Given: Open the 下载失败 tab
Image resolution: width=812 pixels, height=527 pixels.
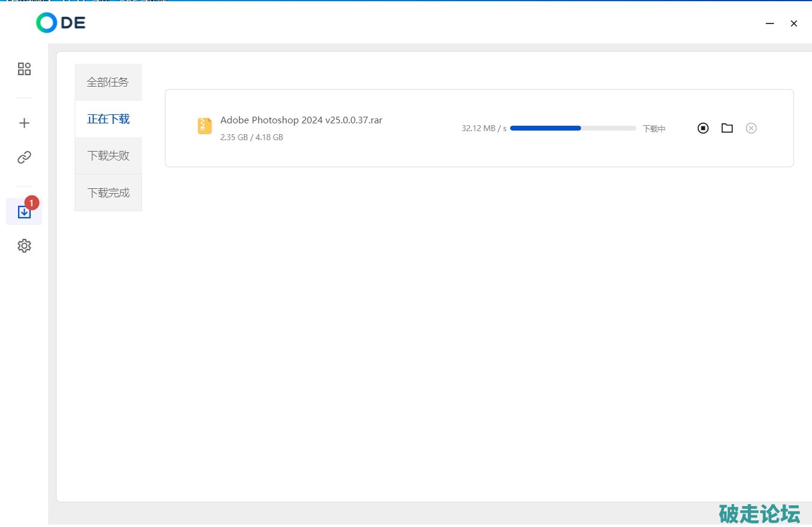Looking at the screenshot, I should (108, 156).
